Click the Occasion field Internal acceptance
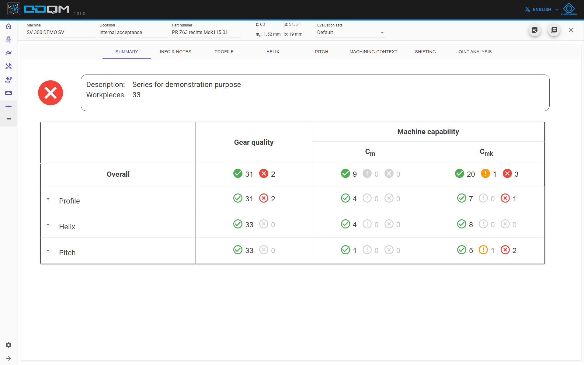The image size is (584, 365). 134,33
